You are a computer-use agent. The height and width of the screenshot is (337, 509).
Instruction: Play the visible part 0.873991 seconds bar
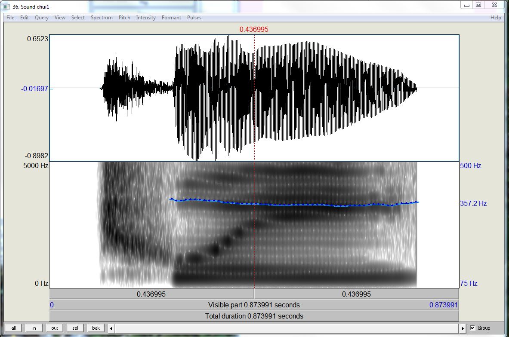(x=254, y=305)
